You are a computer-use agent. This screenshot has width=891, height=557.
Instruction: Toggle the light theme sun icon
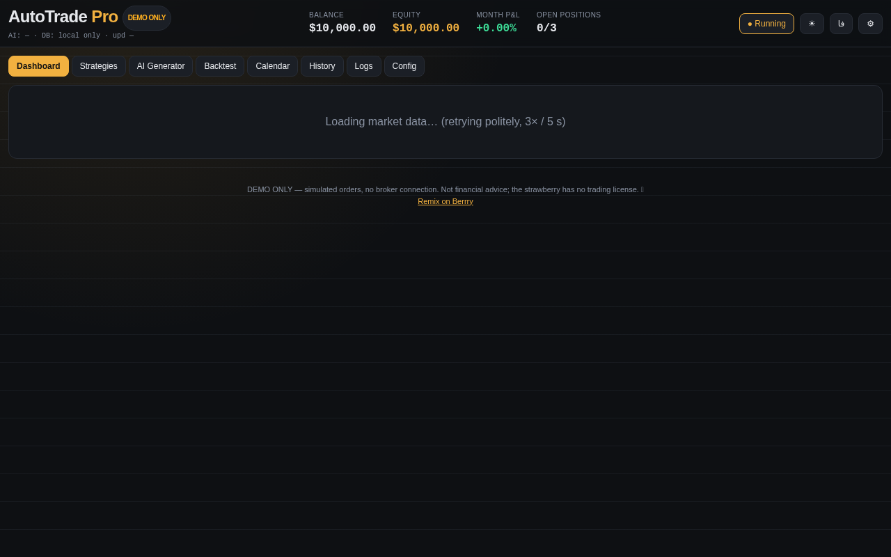click(812, 24)
